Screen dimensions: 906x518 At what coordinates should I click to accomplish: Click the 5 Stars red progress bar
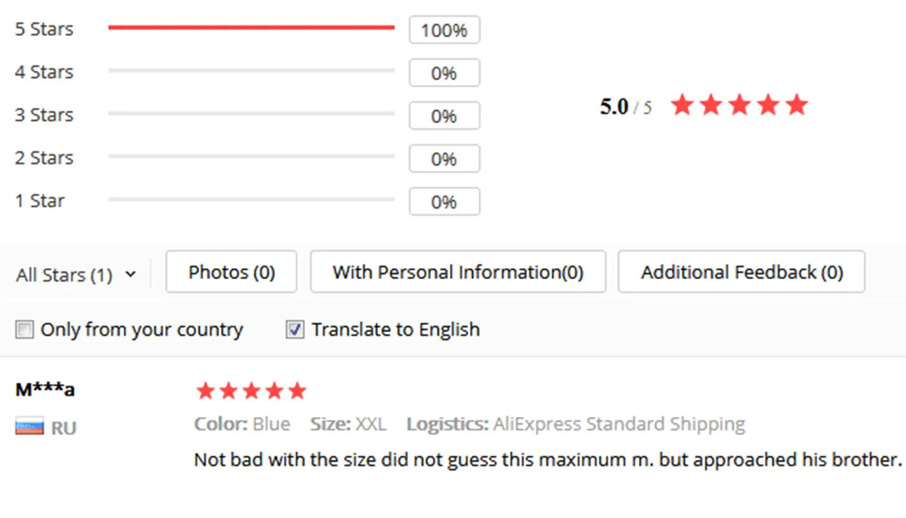(x=251, y=27)
